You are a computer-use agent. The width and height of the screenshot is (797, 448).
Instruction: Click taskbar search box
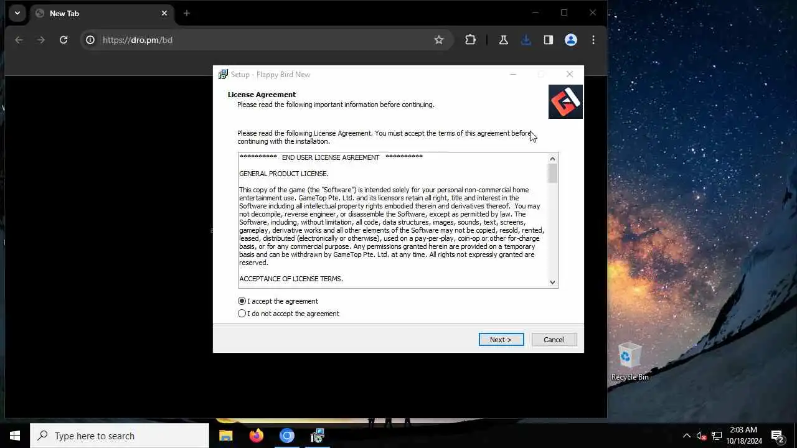[120, 436]
